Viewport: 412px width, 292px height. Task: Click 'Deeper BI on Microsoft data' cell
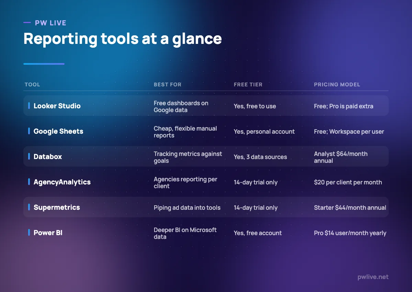185,233
